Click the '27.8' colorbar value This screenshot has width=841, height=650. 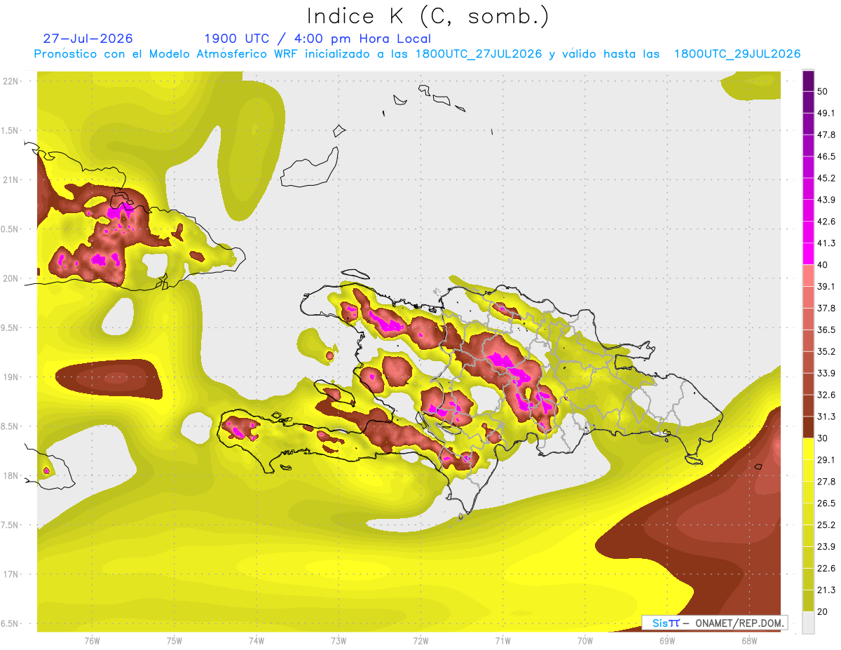click(826, 481)
